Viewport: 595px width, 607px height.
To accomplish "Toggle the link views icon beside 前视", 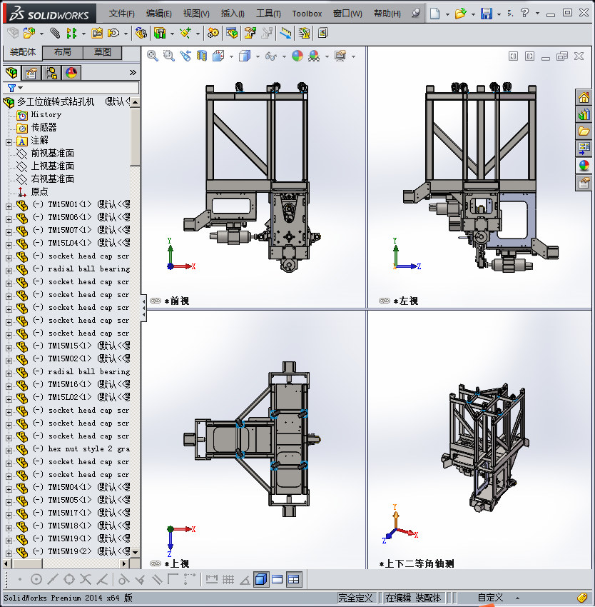I will 156,301.
